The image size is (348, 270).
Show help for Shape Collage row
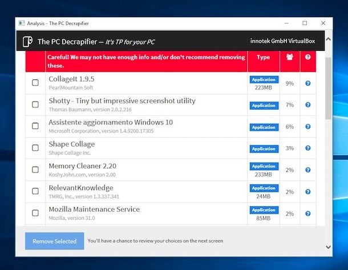[308, 148]
